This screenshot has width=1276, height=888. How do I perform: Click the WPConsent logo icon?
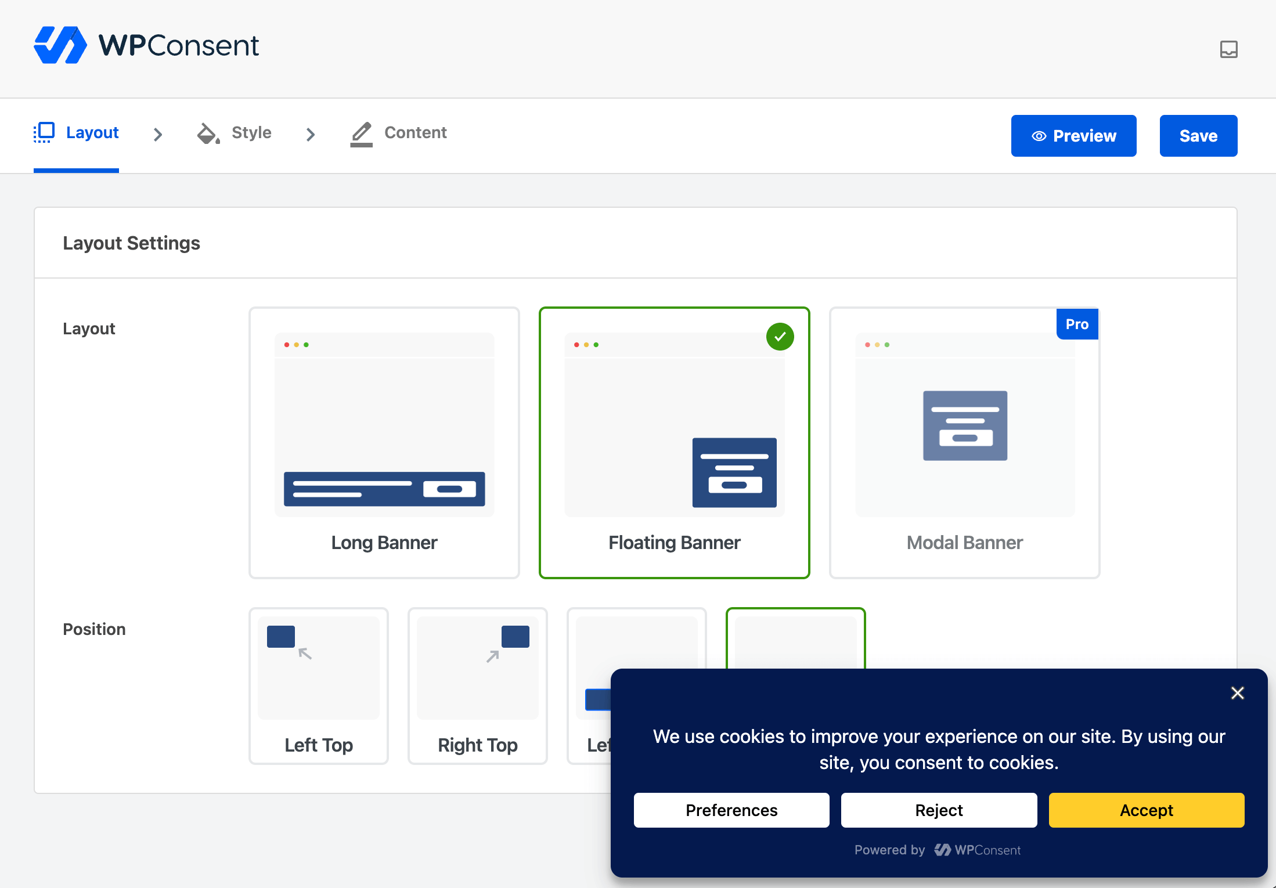click(x=60, y=45)
